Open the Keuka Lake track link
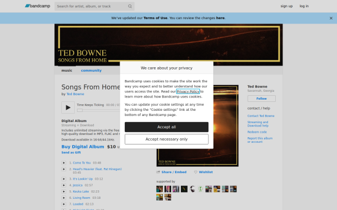Screen dimensions: 337x210 (81, 192)
